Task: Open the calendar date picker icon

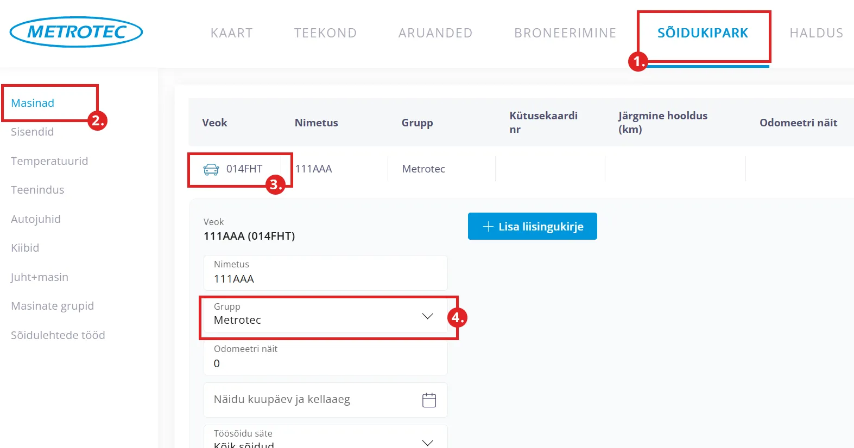Action: tap(429, 400)
